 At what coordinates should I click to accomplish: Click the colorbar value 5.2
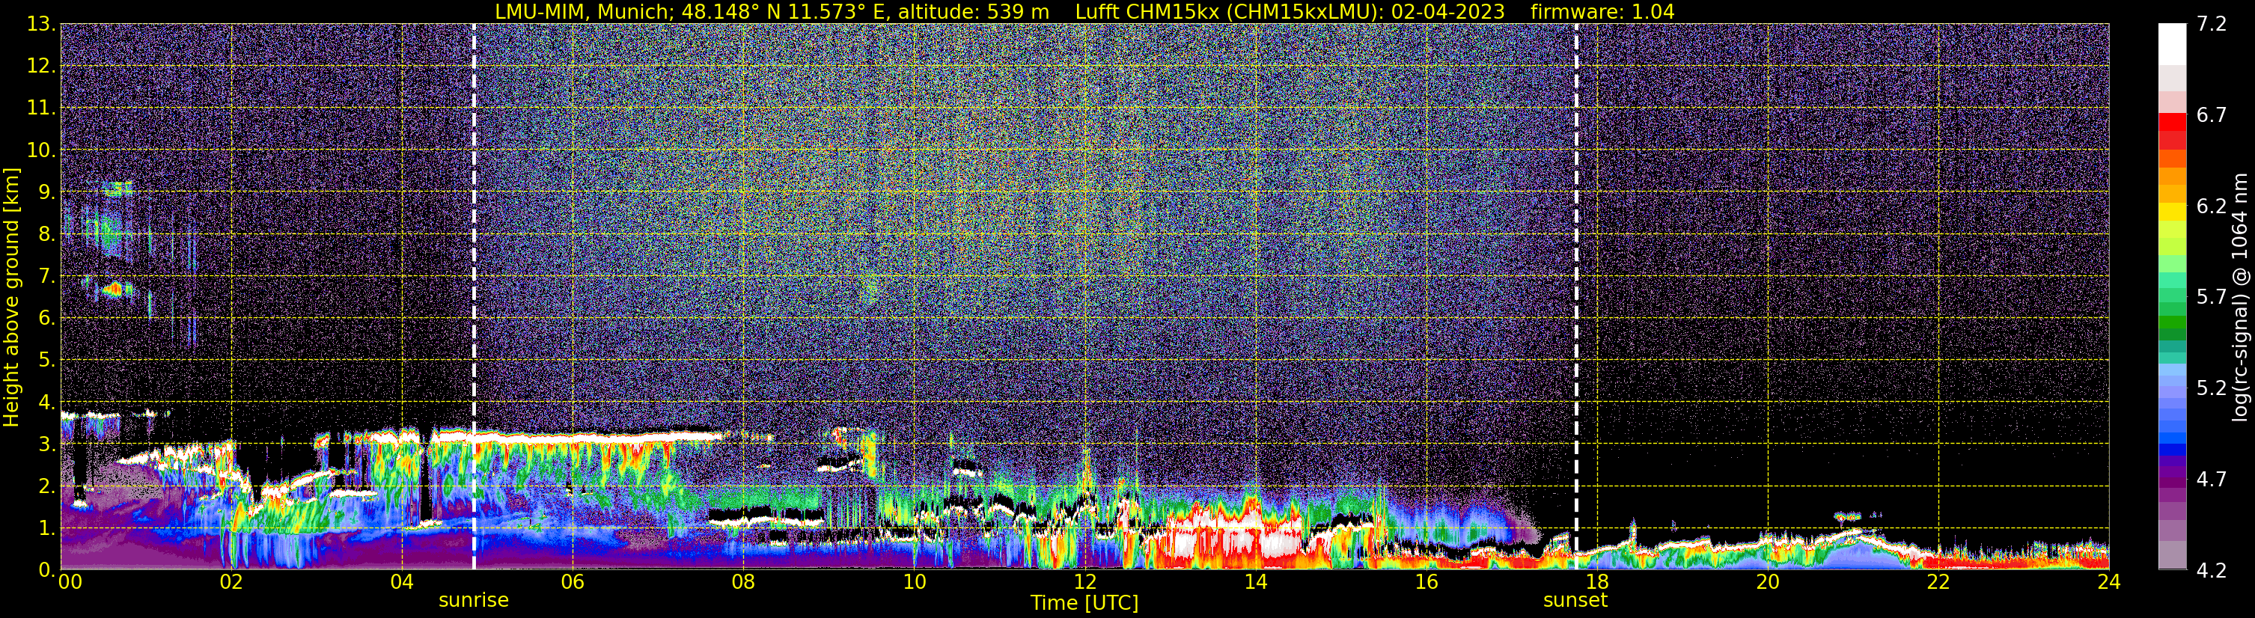click(2212, 388)
